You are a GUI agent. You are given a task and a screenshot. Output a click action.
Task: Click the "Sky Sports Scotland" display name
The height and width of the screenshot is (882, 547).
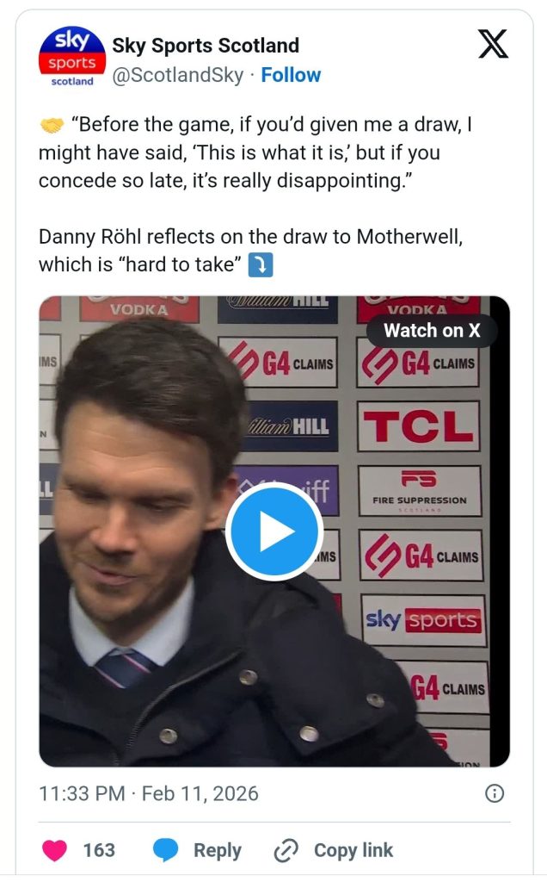206,46
